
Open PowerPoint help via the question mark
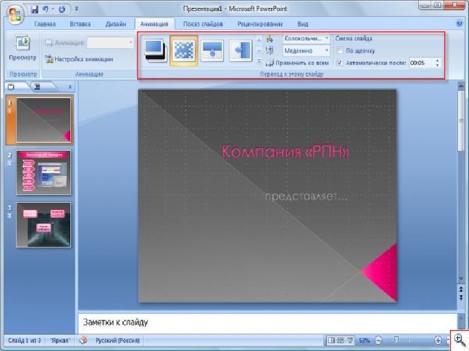click(x=459, y=23)
